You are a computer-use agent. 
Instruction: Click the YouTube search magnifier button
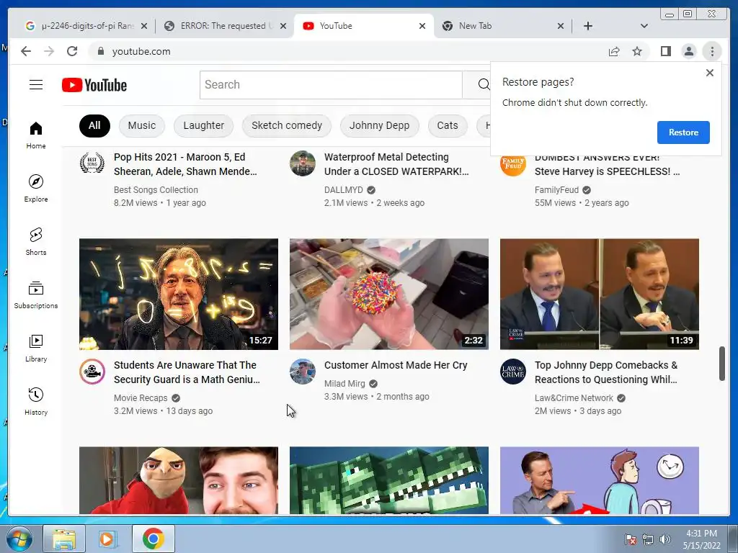pos(484,85)
